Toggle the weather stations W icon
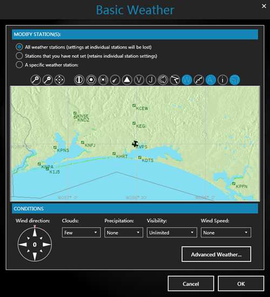Viewport: 270px width, 297px height. [x=187, y=80]
